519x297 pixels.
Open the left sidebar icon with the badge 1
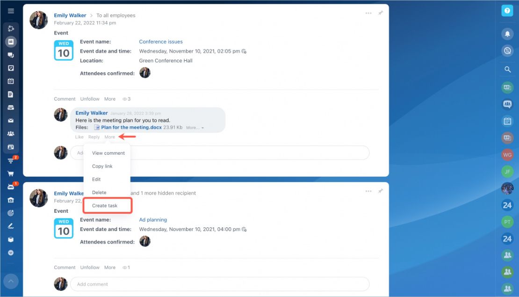[11, 187]
